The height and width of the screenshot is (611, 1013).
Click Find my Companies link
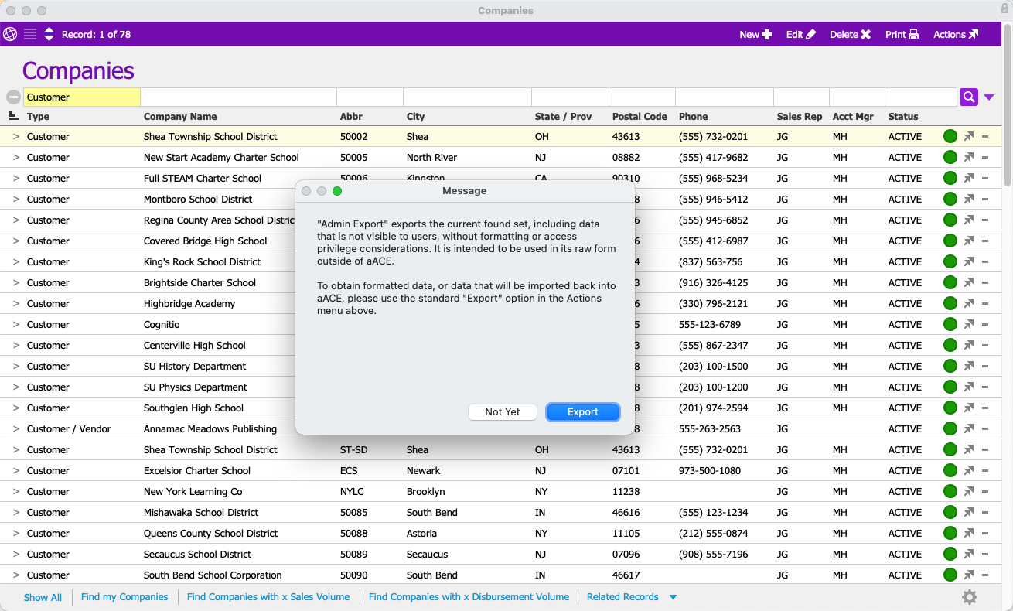point(124,597)
